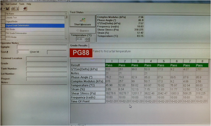Image resolution: width=211 pixels, height=126 pixels.
Task: Click Failed to find a fail temperature message
Action: pyautogui.click(x=112, y=51)
